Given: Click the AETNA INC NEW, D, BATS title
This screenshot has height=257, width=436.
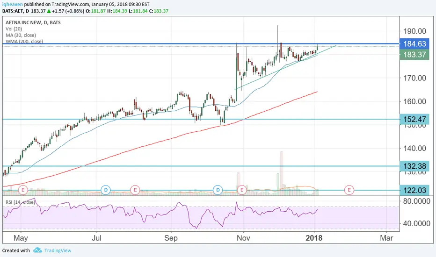Looking at the screenshot, I should pos(33,22).
